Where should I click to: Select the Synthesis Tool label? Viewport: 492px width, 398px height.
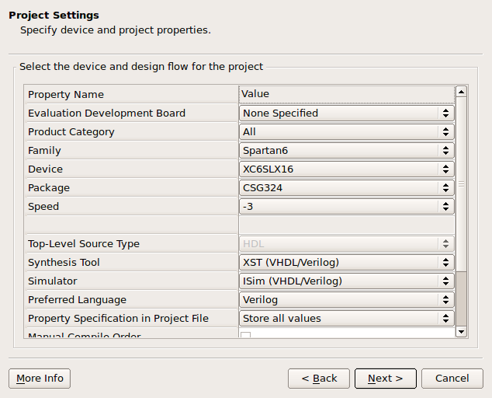click(x=64, y=263)
